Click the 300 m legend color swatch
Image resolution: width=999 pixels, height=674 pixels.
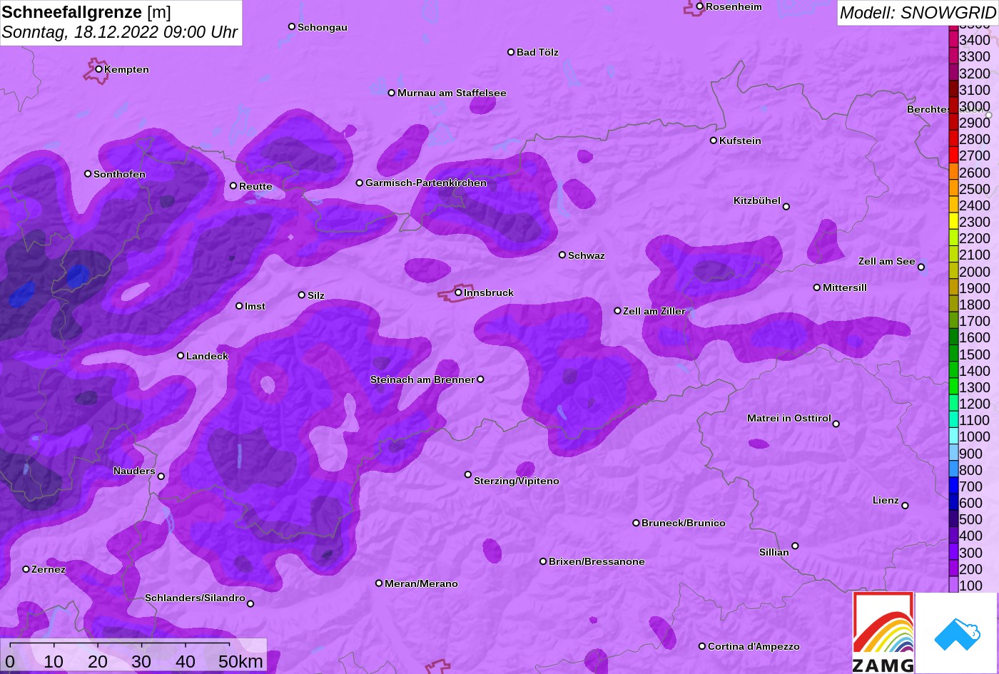click(953, 552)
